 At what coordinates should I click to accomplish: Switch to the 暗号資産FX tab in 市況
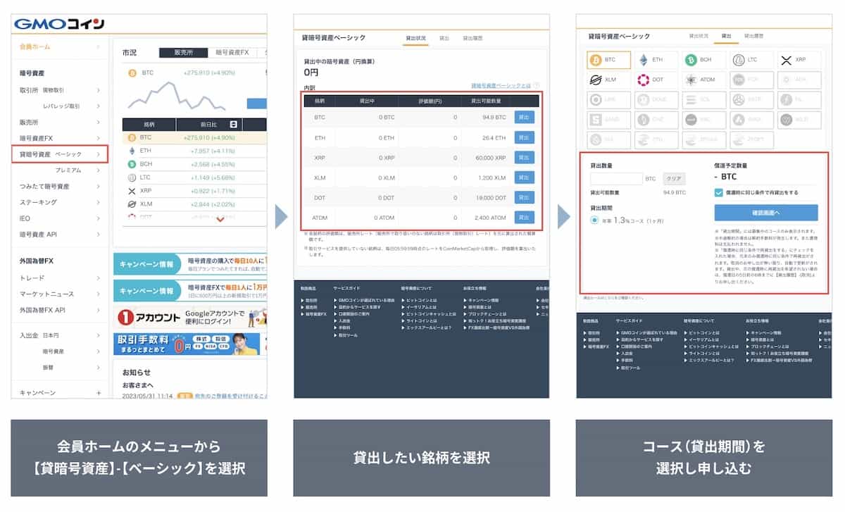point(232,53)
